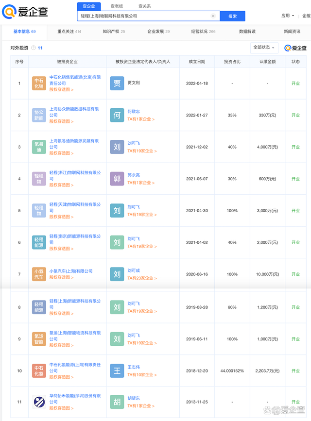Switch to 查企业 search tab
Viewport: 311px width, 421px height.
coord(89,6)
